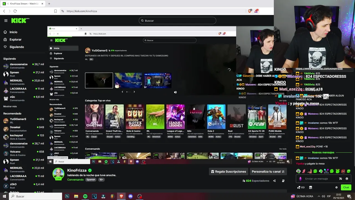Click the Windows Start button
Viewport: 355px width, 200px height.
4,196
